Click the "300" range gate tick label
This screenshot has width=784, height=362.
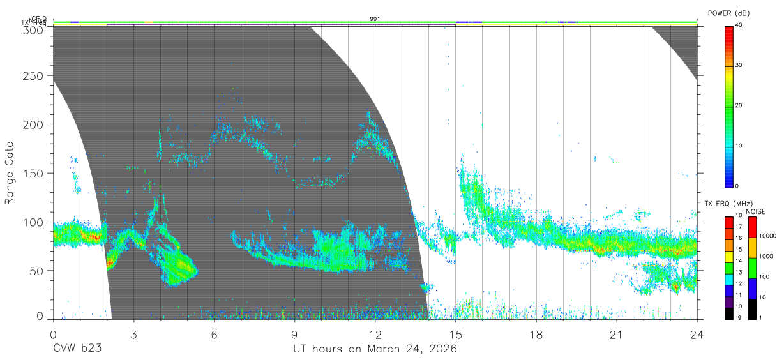pyautogui.click(x=33, y=30)
